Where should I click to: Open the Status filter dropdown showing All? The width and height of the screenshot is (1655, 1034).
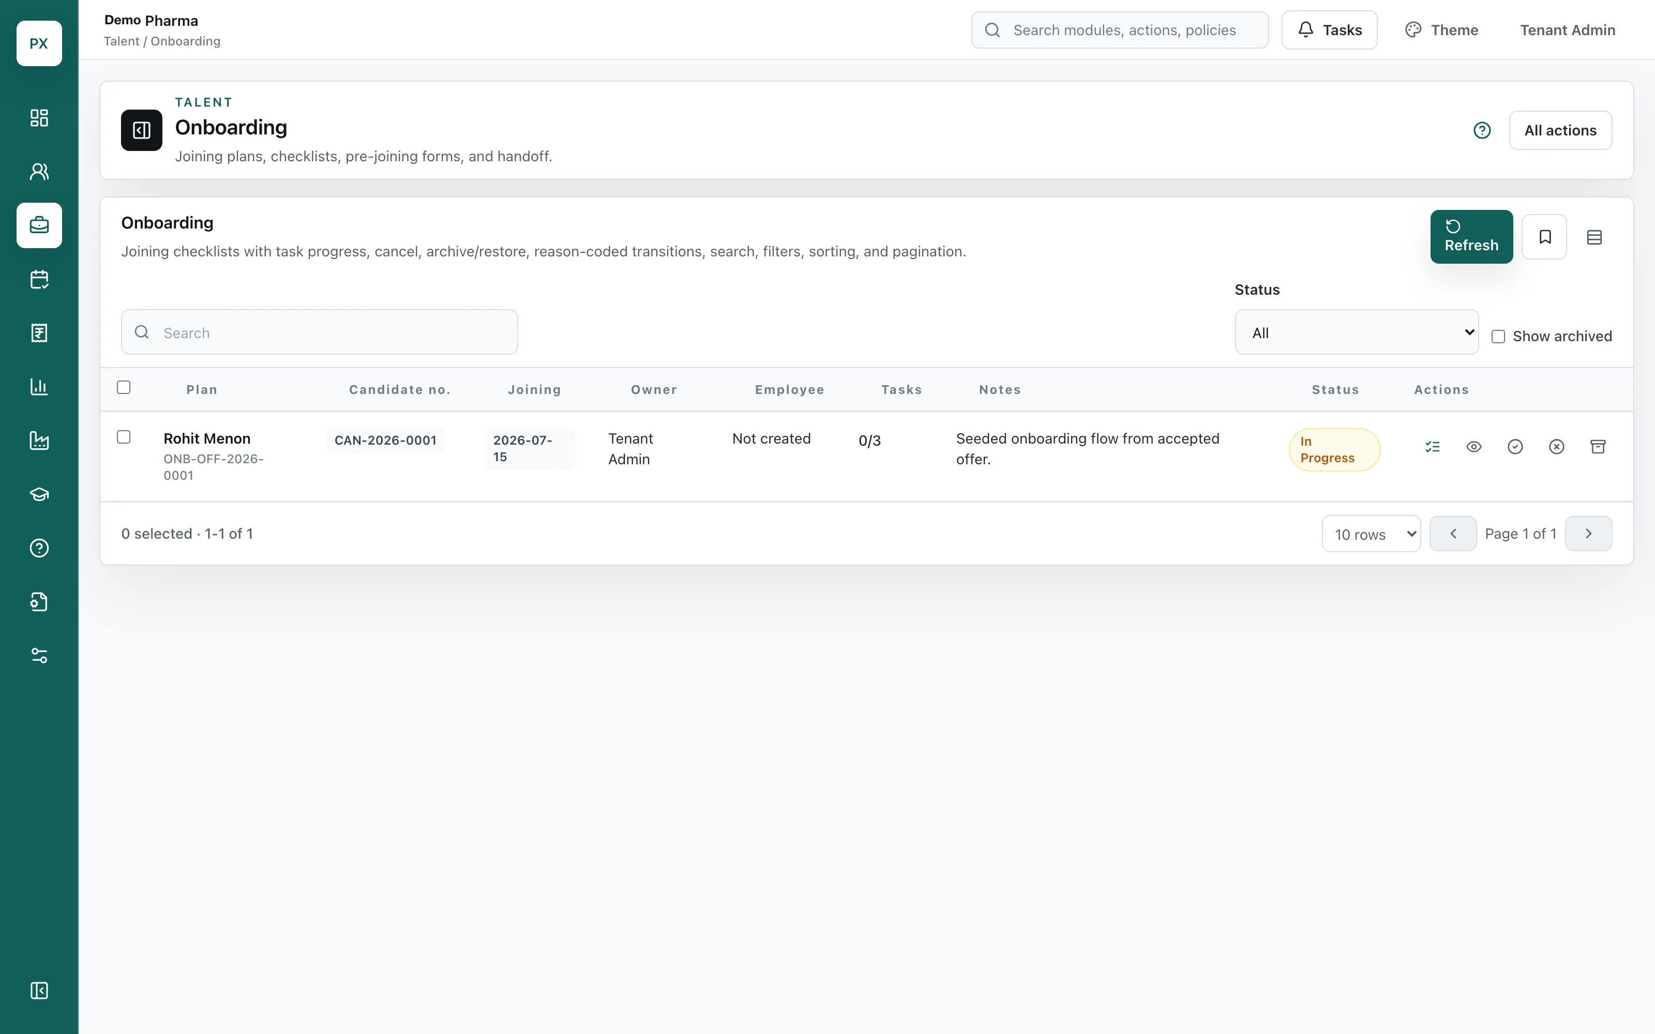point(1356,332)
